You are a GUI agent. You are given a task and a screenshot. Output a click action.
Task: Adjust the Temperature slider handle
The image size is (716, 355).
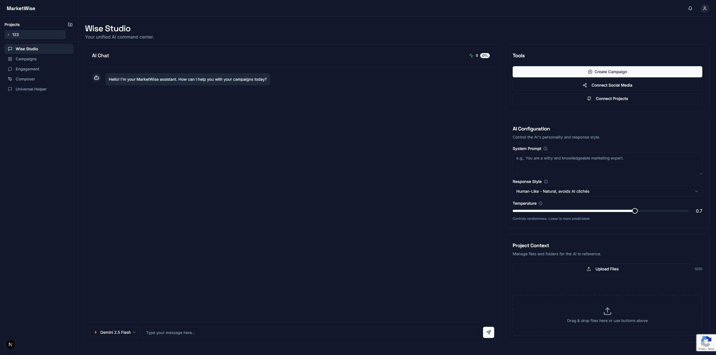pos(635,211)
